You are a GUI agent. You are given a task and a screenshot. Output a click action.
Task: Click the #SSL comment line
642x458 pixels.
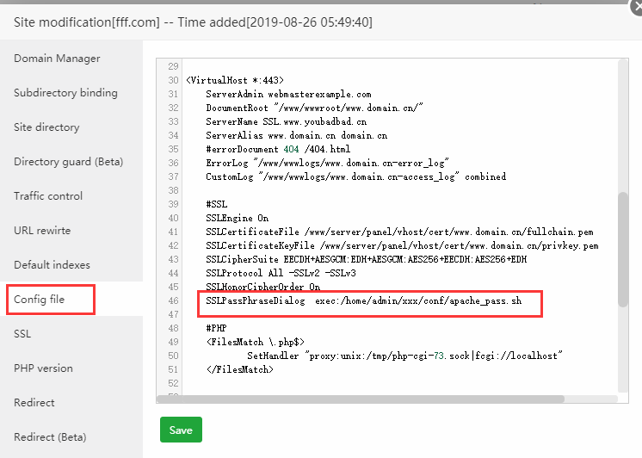point(217,204)
